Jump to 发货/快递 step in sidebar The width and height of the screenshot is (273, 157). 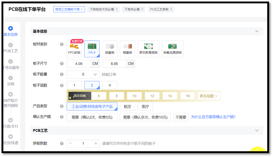[11, 140]
